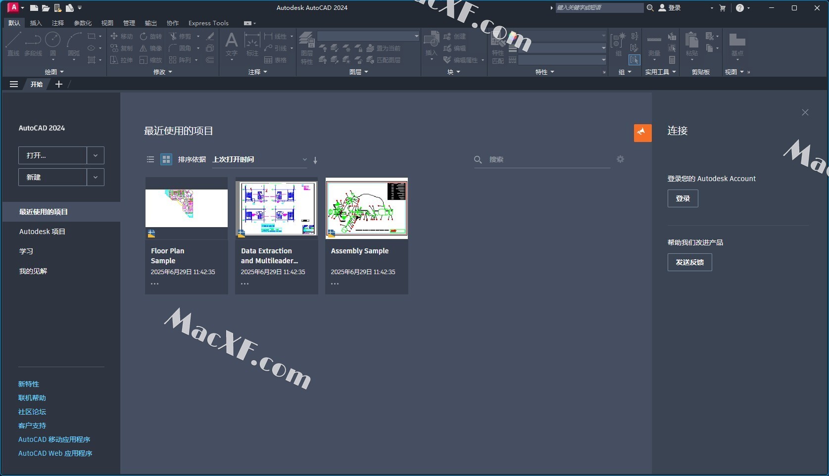Viewport: 829px width, 476px height.
Task: Select the Line (直线) tool
Action: 13,44
